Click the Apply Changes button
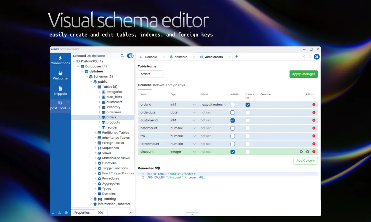The image size is (371, 222). (x=304, y=74)
